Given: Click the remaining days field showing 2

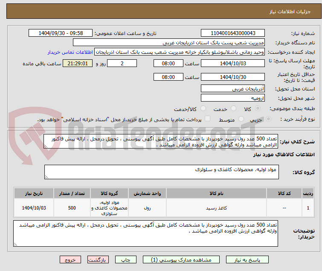Looking at the screenshot, I should tap(122, 63).
